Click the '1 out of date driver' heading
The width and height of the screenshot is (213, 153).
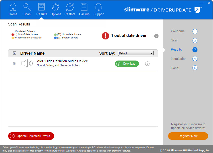[129, 36]
